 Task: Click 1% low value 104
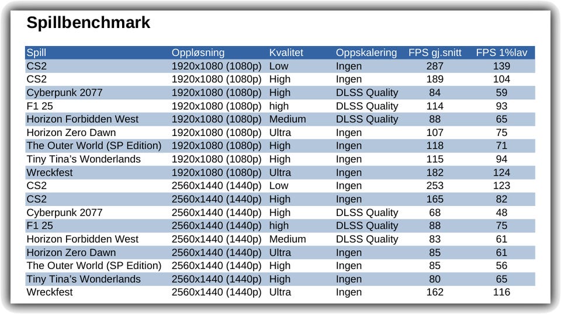point(501,79)
